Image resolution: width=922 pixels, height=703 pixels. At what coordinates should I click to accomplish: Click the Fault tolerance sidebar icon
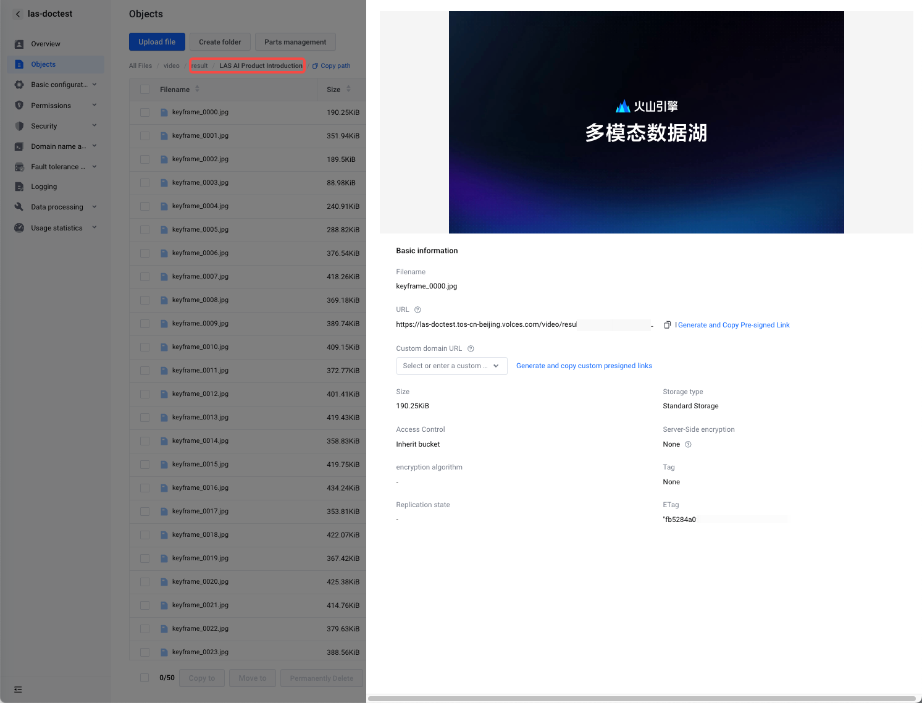click(19, 167)
